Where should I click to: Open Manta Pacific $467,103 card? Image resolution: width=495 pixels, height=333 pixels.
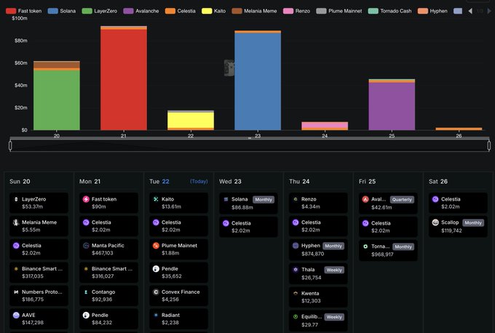tap(108, 249)
